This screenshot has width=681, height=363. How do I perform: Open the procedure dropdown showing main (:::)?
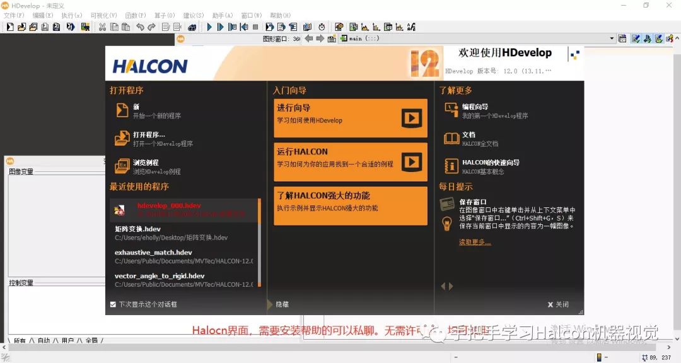tap(477, 38)
